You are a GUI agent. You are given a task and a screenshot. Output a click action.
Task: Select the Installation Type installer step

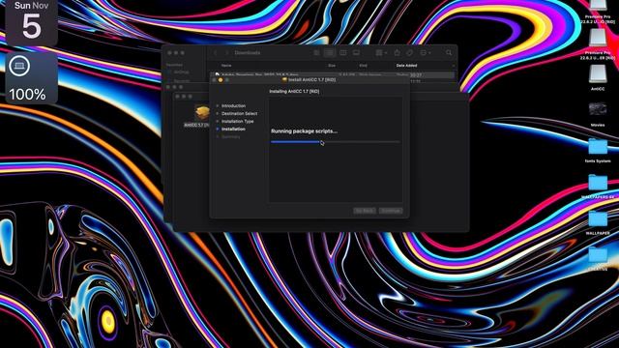click(237, 121)
